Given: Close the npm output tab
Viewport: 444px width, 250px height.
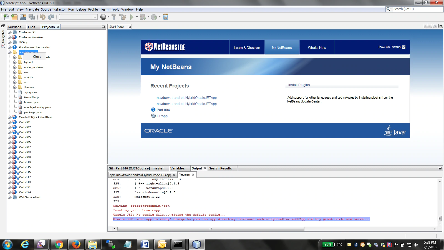Looking at the screenshot, I should point(174,175).
